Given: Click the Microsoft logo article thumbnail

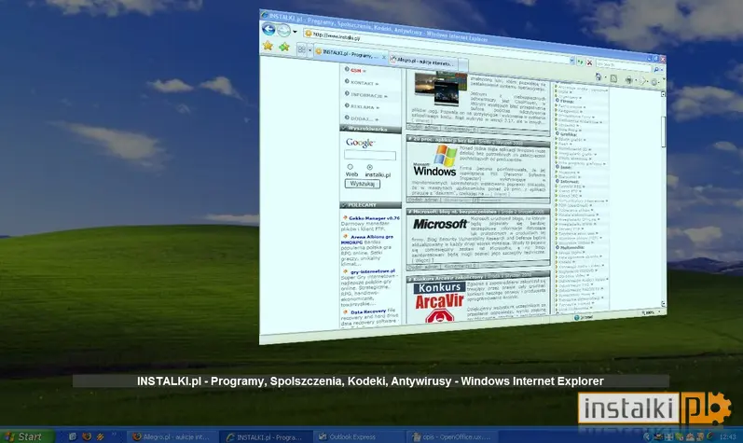Looking at the screenshot, I should [440, 224].
